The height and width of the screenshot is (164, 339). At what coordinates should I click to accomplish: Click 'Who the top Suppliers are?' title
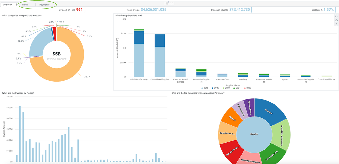[x=129, y=15]
